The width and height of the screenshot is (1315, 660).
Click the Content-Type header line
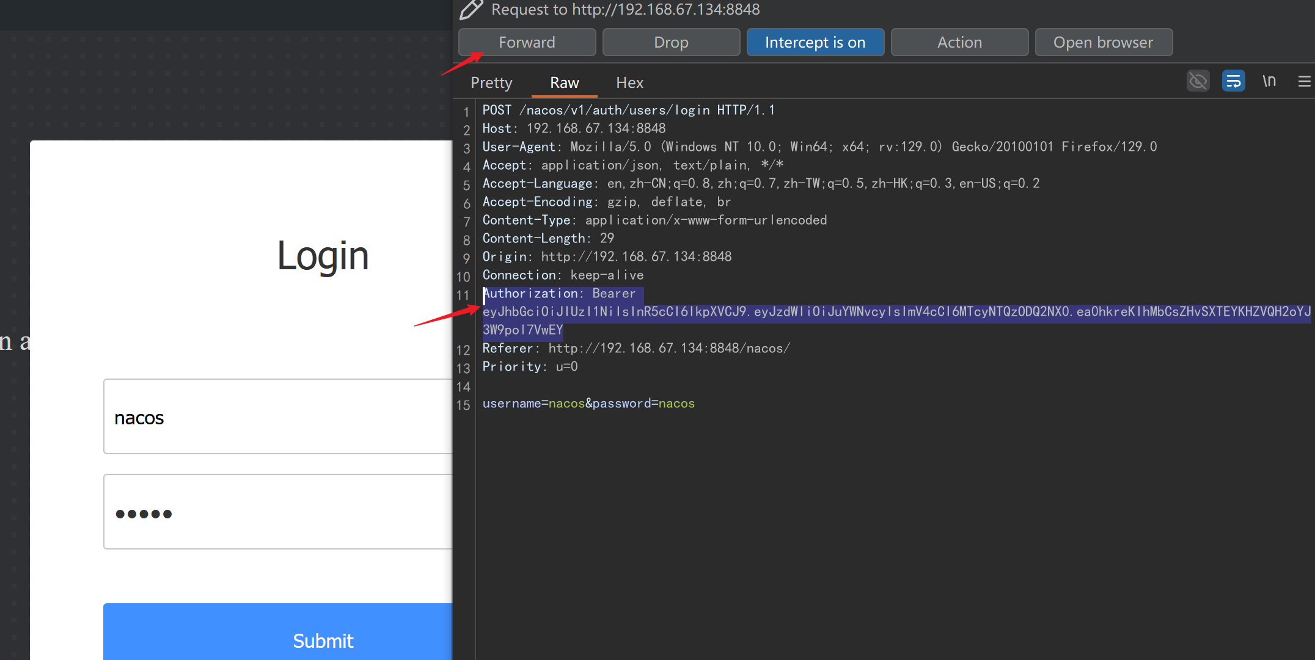point(654,220)
